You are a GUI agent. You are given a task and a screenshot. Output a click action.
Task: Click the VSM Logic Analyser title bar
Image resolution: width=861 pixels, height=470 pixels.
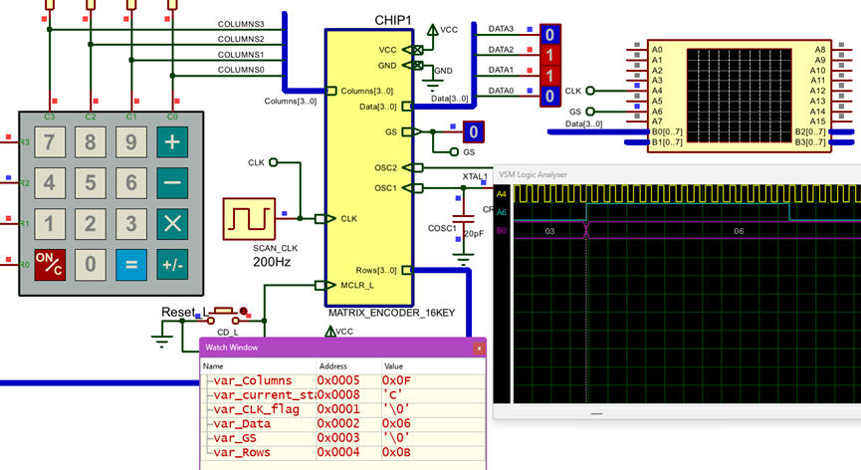(x=677, y=174)
